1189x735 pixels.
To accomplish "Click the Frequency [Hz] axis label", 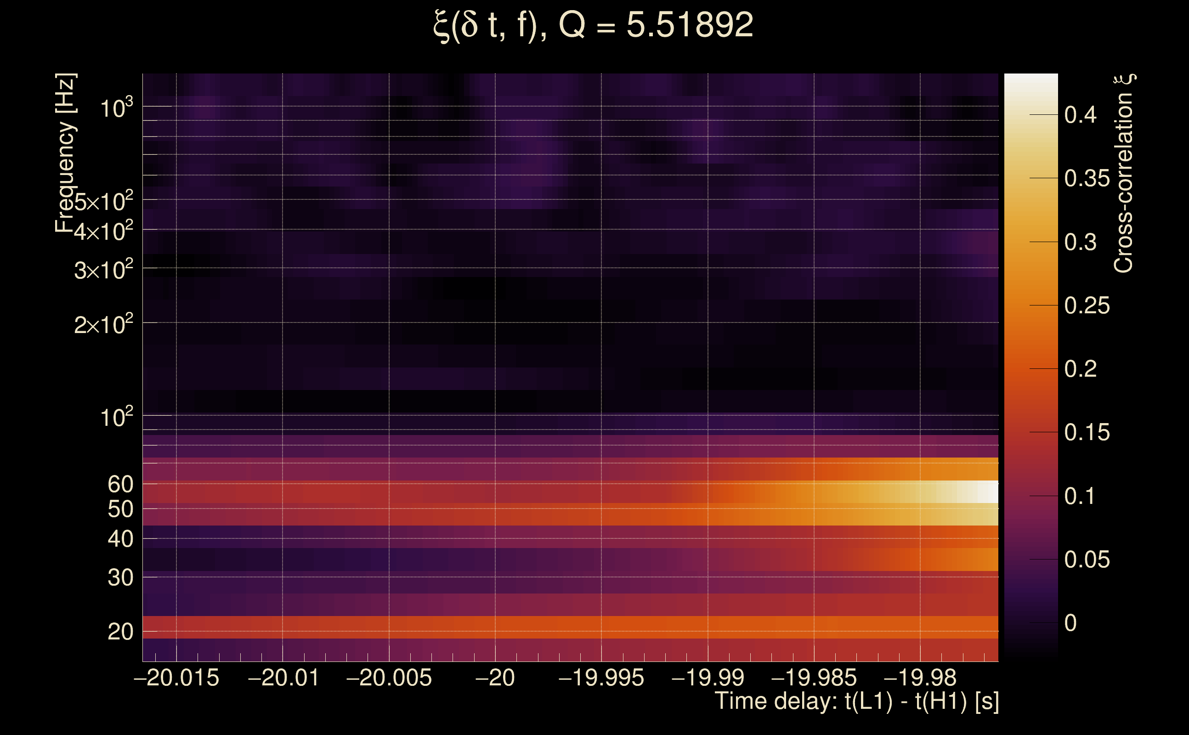I will tap(66, 153).
